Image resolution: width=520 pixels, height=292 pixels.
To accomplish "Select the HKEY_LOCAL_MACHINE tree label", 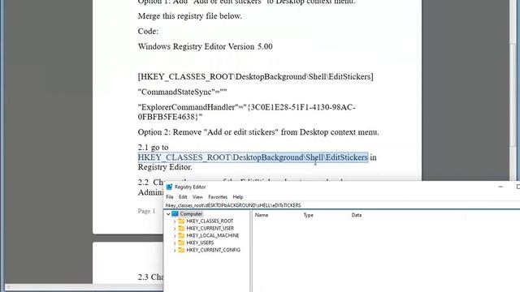I will [x=213, y=236].
